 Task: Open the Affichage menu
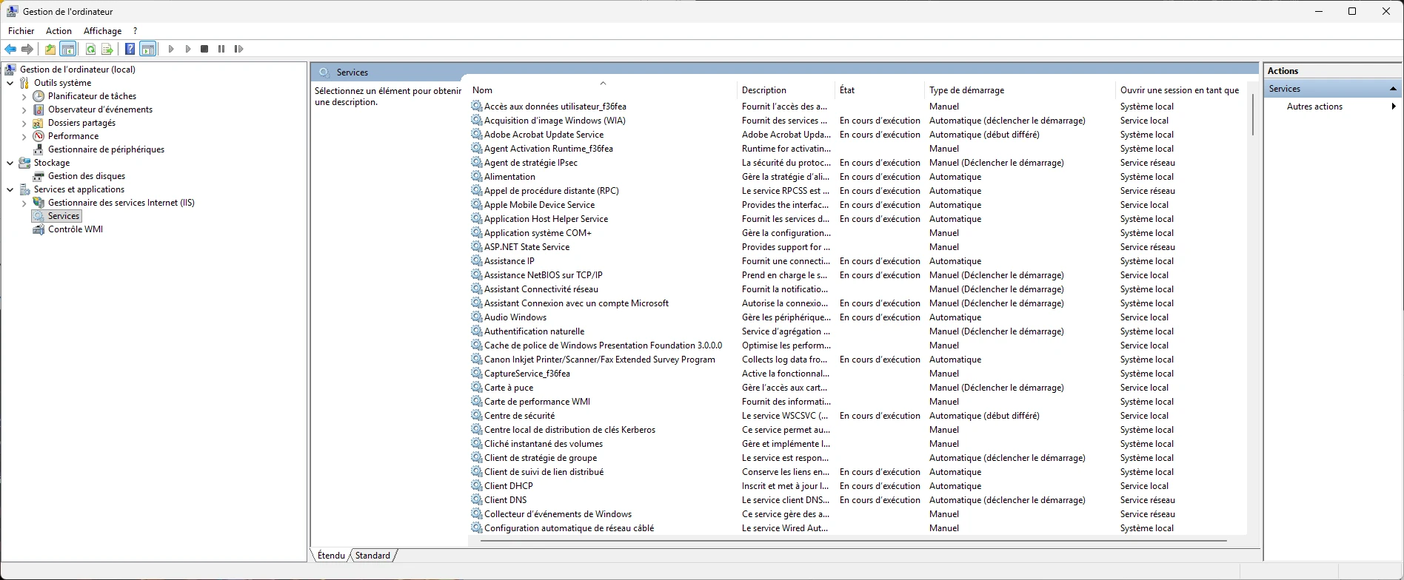[x=103, y=31]
